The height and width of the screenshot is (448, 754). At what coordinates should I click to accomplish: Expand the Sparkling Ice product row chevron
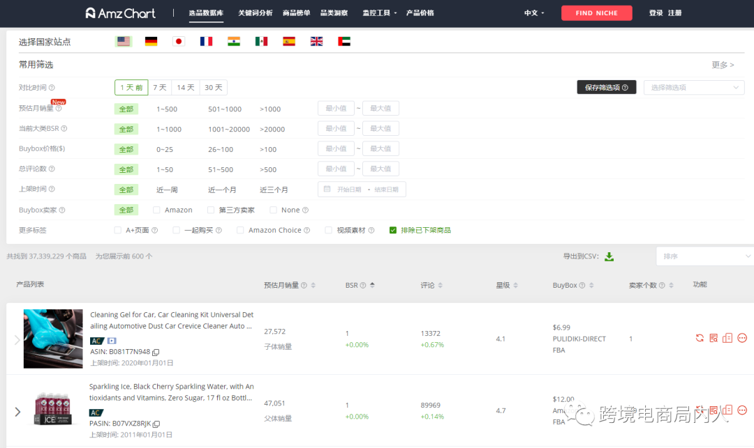(17, 412)
